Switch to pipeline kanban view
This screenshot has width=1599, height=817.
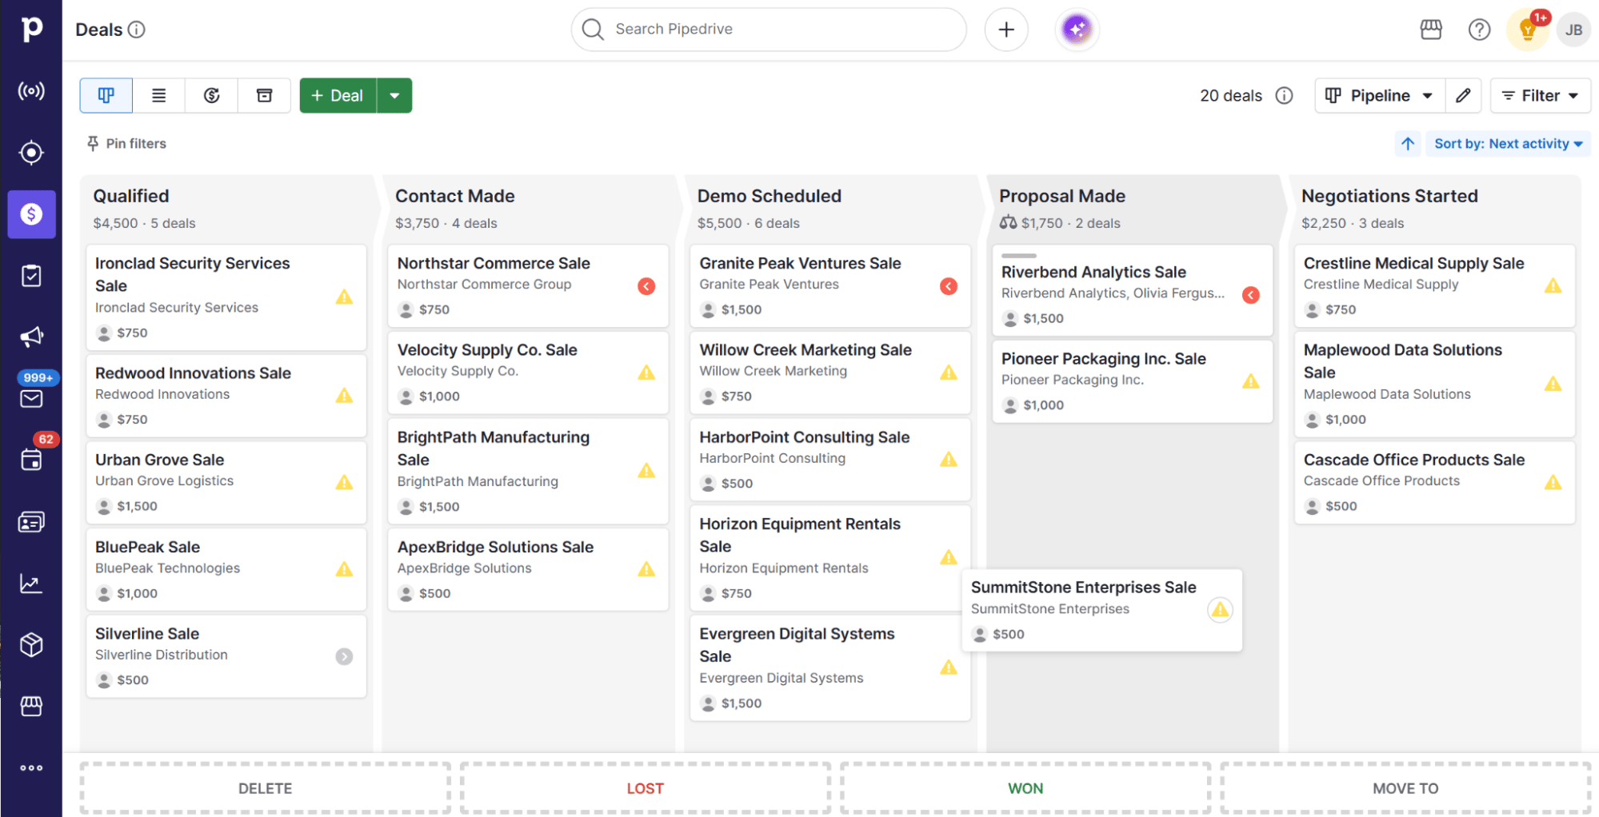[x=106, y=96]
